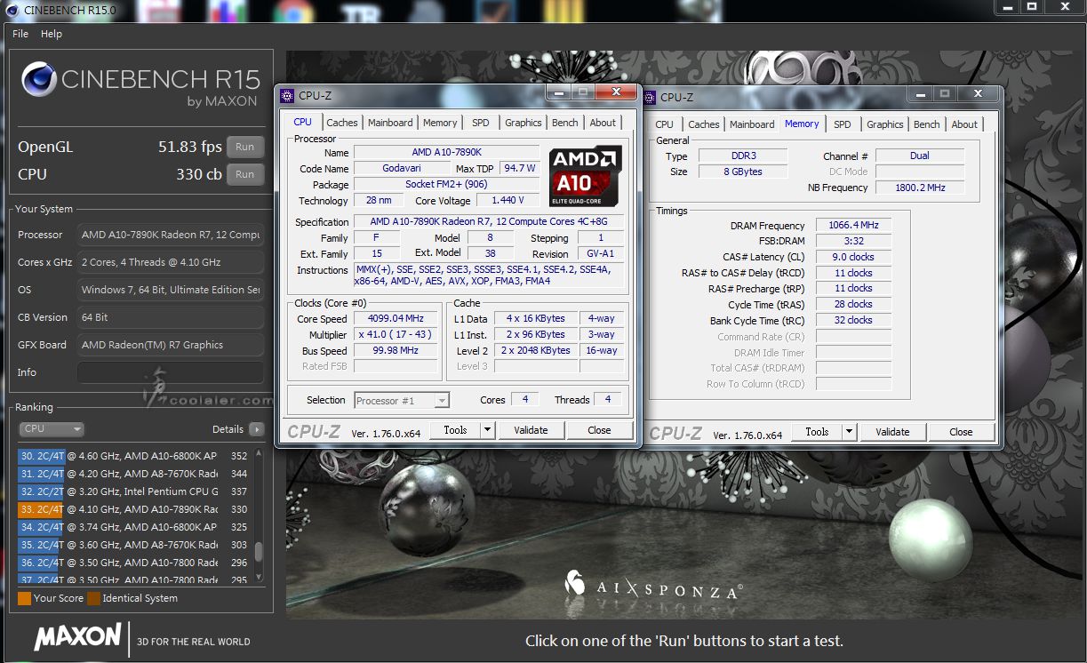
Task: Click the AMD A10 processor logo
Action: (x=584, y=175)
